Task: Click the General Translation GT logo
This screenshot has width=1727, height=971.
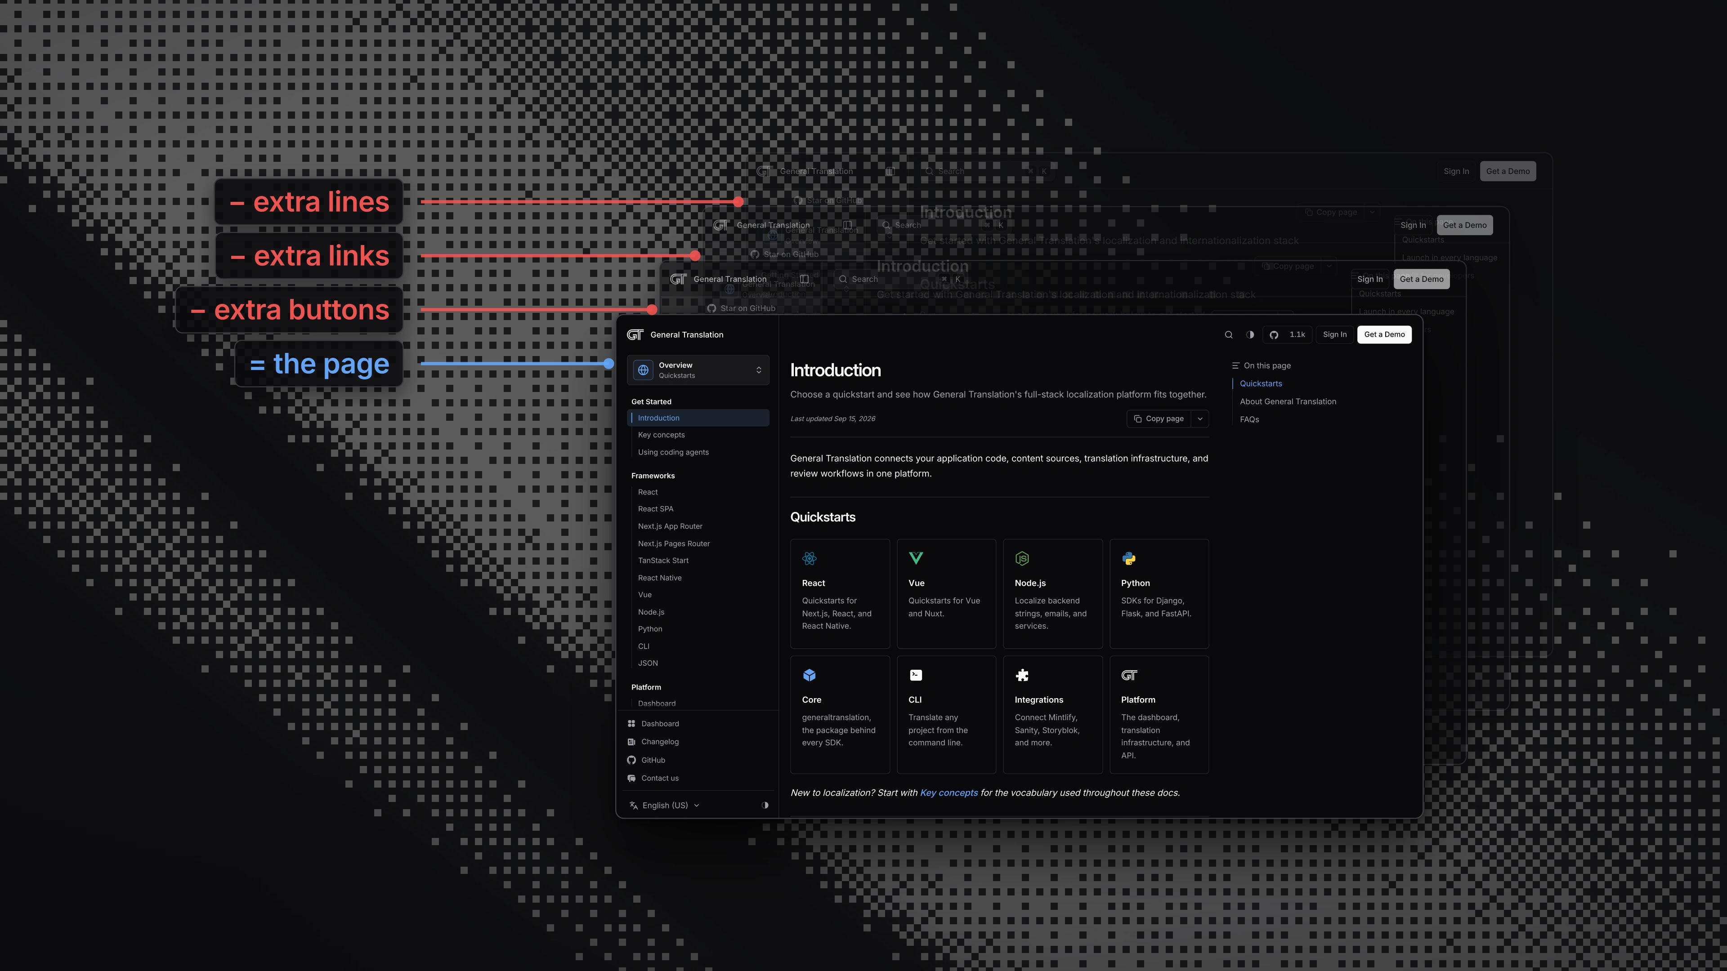Action: tap(635, 334)
